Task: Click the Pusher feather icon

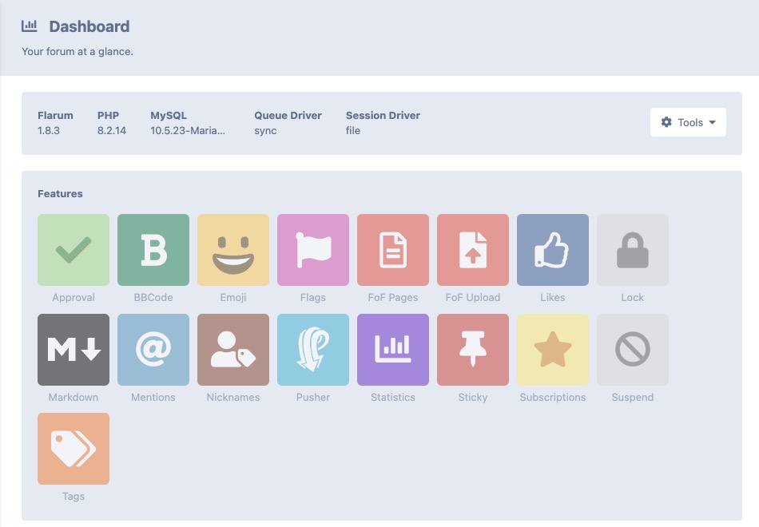Action: [x=312, y=349]
